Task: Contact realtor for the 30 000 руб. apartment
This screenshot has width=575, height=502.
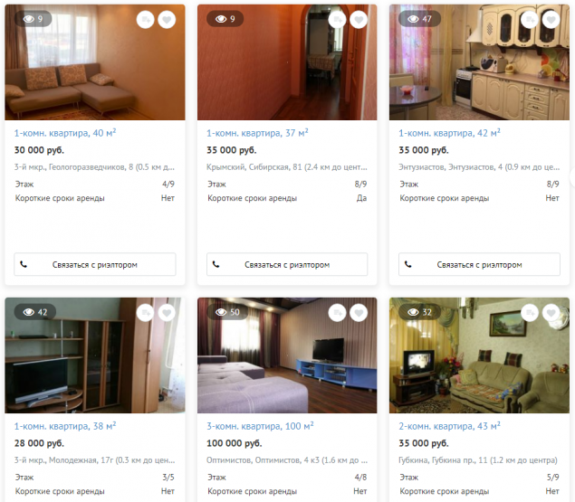Action: point(95,264)
